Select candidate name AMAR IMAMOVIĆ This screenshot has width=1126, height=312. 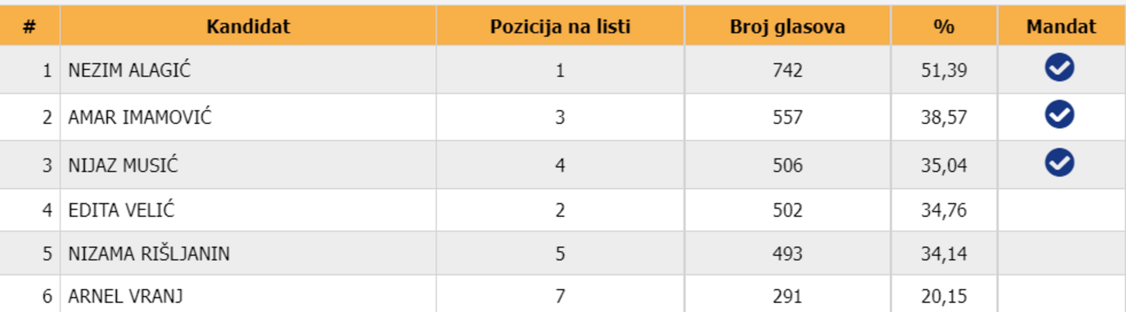tap(140, 117)
